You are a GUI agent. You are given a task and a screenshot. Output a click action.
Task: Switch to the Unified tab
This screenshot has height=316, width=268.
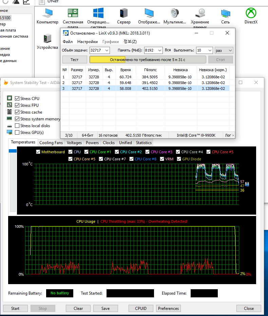click(x=126, y=143)
